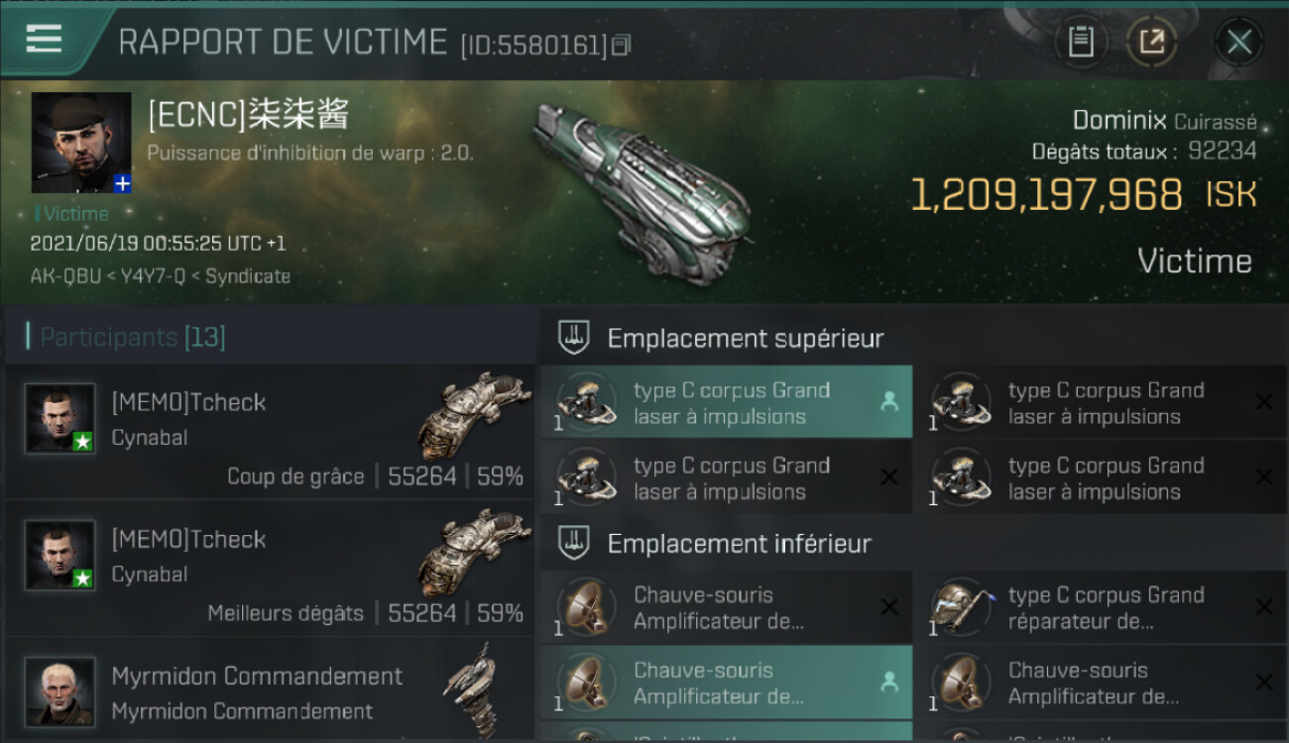Select the highlighted Grand laser à impulsions module

[727, 402]
